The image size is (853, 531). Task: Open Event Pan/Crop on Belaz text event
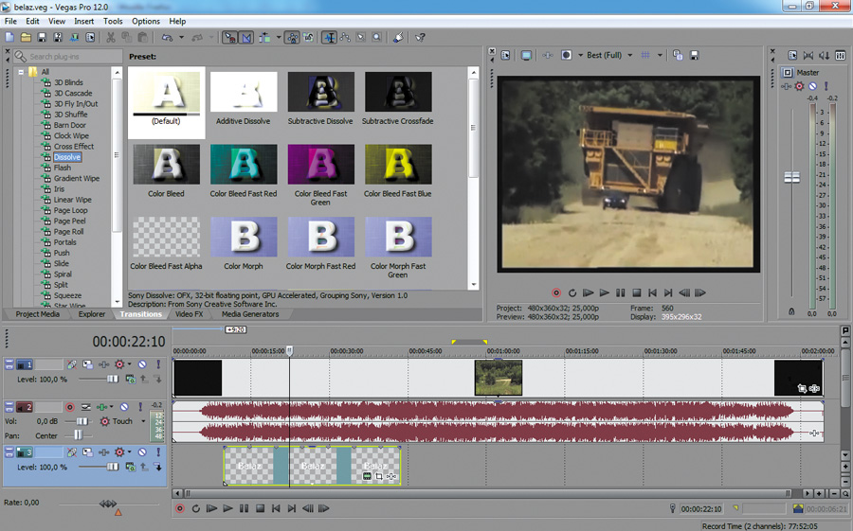[379, 477]
